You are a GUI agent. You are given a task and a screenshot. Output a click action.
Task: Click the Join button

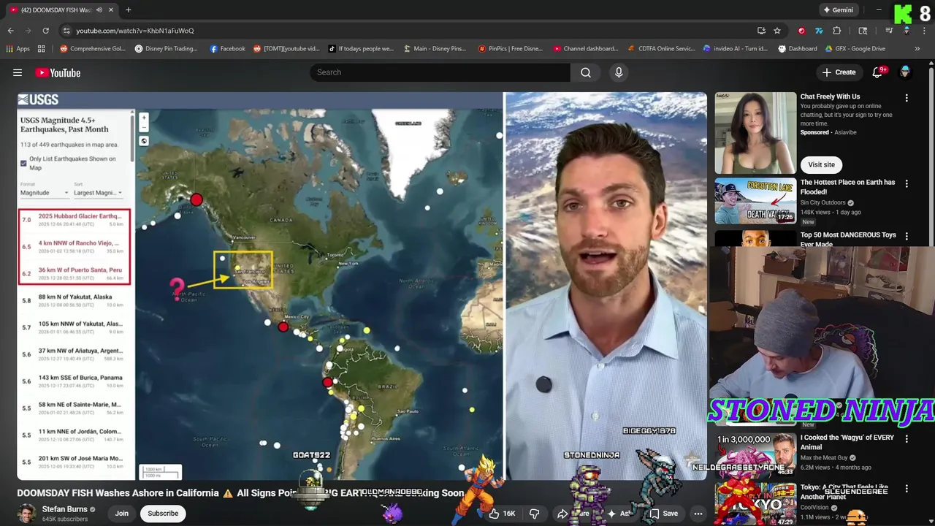(x=121, y=514)
